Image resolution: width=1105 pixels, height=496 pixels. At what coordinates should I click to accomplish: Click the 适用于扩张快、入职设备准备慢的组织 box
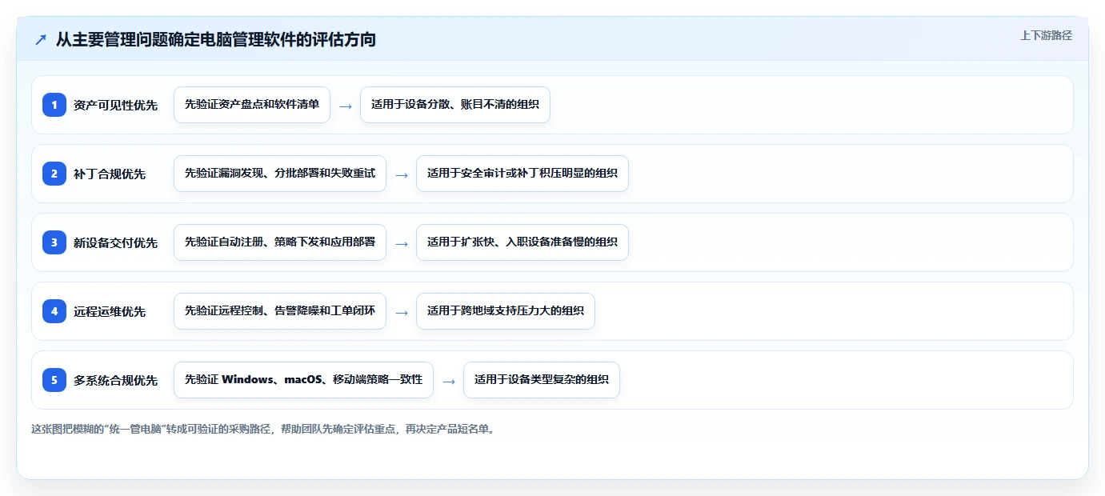[522, 242]
